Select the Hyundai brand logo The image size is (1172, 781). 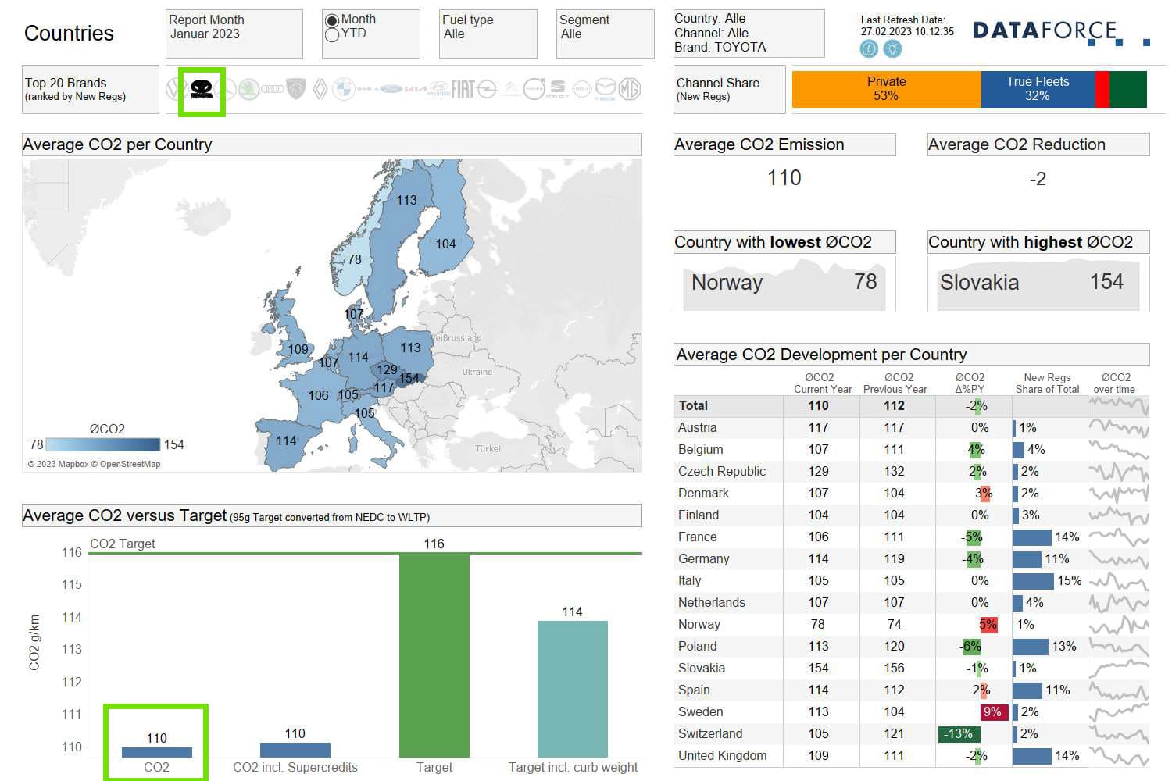pos(440,89)
